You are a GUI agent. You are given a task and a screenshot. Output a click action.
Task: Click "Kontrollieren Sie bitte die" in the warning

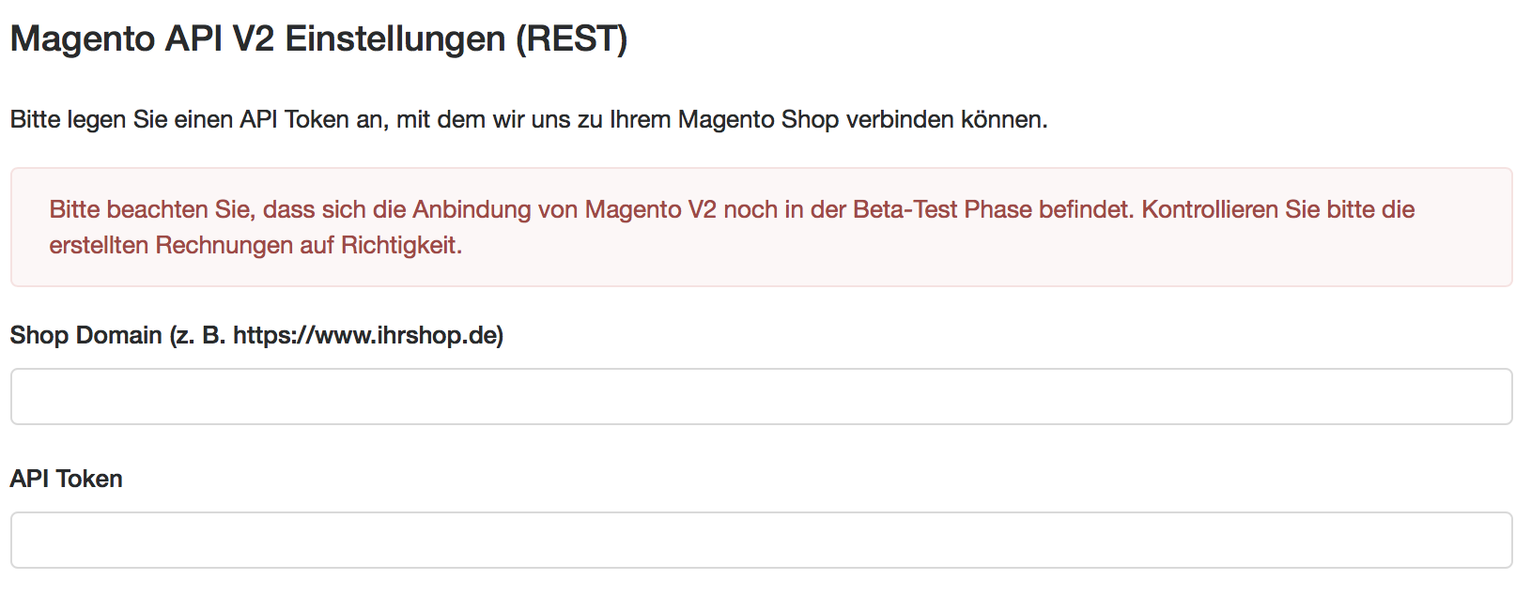pyautogui.click(x=1277, y=209)
